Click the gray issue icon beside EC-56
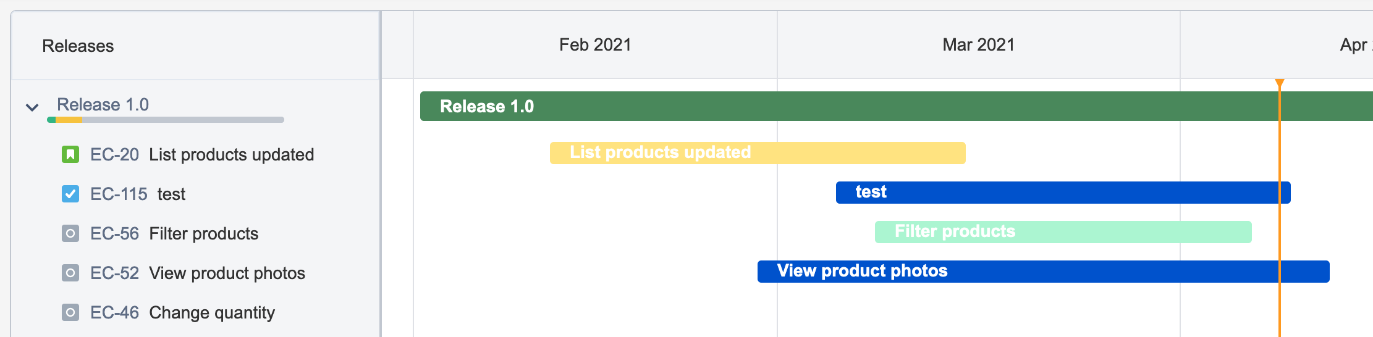This screenshot has height=337, width=1373. [70, 233]
